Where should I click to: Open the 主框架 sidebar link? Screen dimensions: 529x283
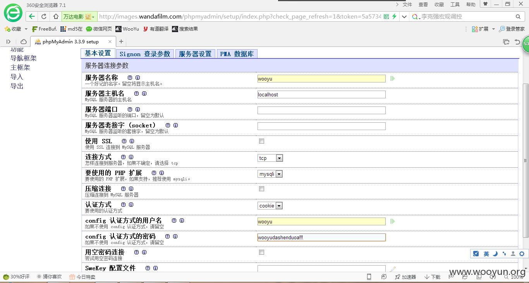coord(20,67)
